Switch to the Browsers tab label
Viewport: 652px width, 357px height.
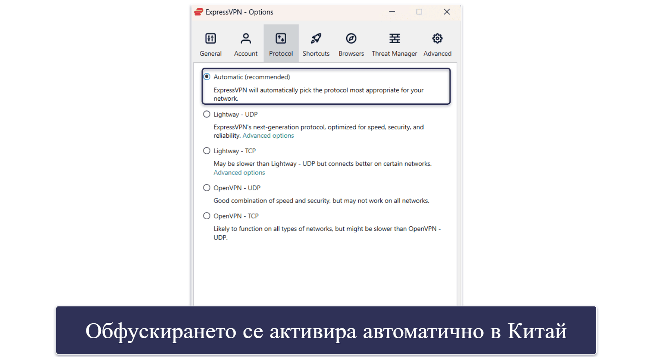click(351, 53)
